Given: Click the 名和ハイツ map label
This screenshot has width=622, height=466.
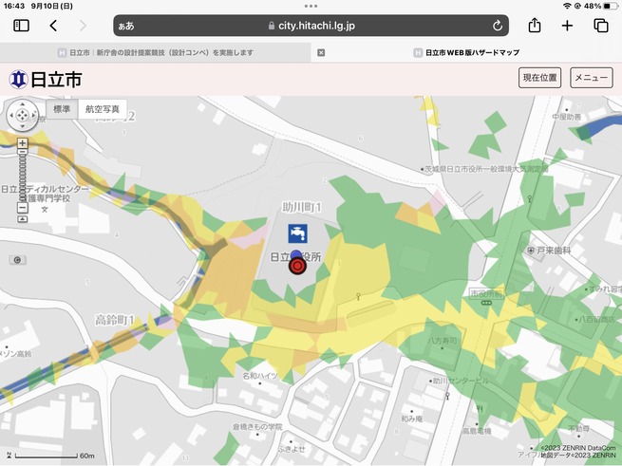Looking at the screenshot, I should (260, 376).
